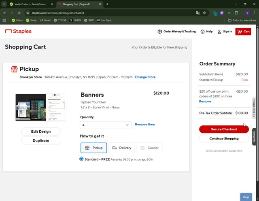Screen dimensions: 259x201
Task: Select the Standard - FREE radio button
Action: tap(81, 159)
